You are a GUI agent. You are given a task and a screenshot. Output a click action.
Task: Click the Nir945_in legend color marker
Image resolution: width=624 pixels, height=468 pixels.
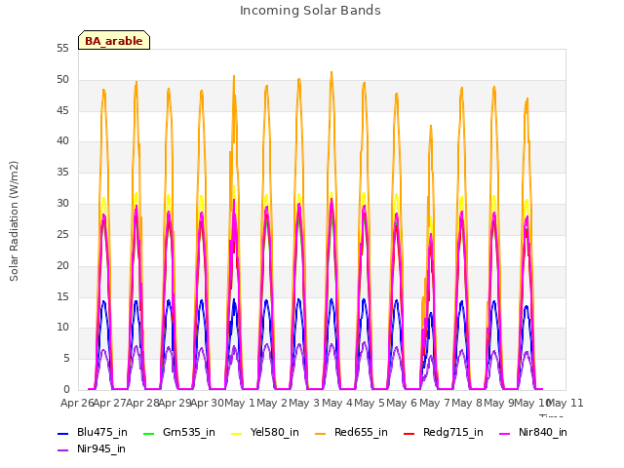62,450
